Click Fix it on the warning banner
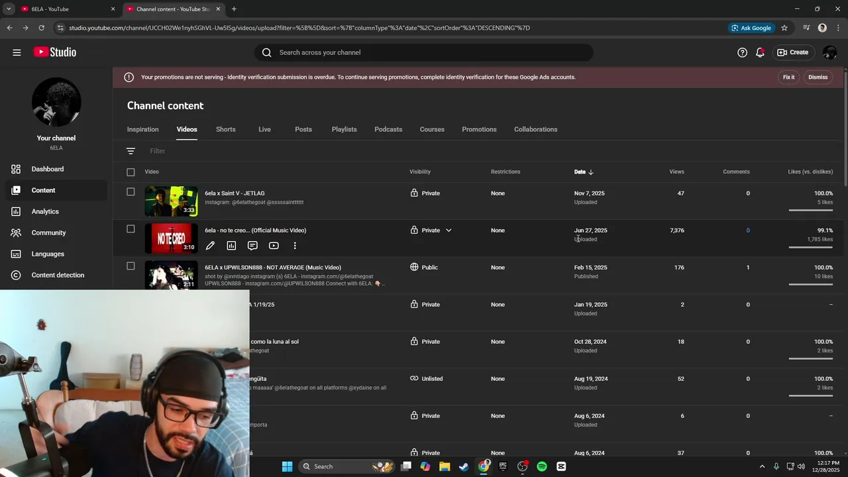Screen dimensions: 848x477 788,78
